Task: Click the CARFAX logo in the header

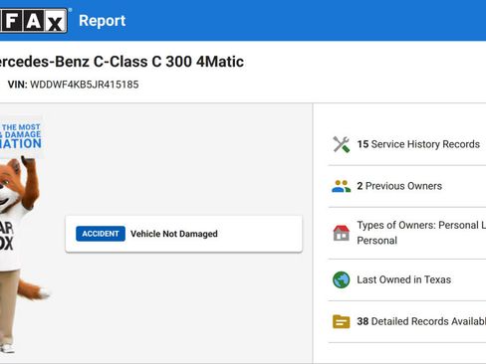Action: pos(33,21)
